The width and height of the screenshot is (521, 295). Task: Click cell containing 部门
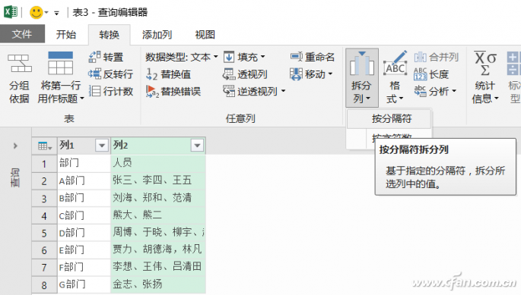click(x=84, y=163)
